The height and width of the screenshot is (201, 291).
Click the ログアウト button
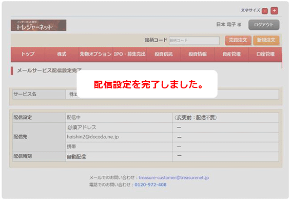(264, 25)
